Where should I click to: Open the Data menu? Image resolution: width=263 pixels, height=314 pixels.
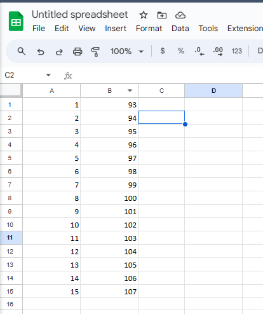(x=180, y=29)
